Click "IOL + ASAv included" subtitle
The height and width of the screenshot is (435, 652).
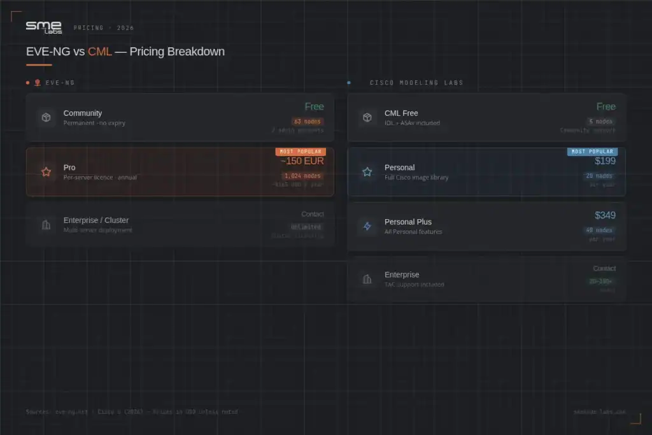(x=412, y=123)
